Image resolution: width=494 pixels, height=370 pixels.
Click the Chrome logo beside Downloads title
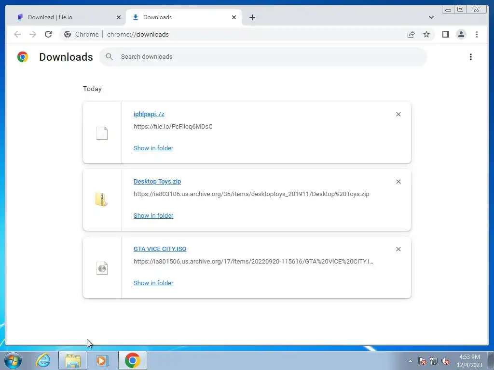pos(23,57)
